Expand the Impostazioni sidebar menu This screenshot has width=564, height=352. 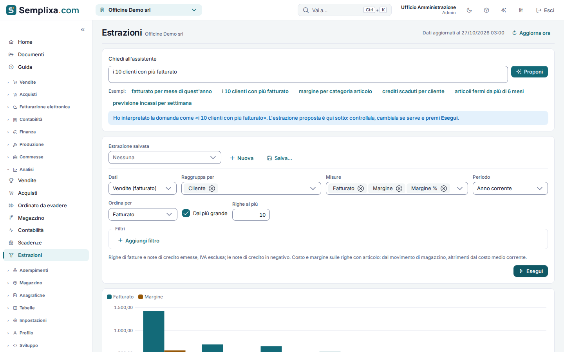(46, 320)
